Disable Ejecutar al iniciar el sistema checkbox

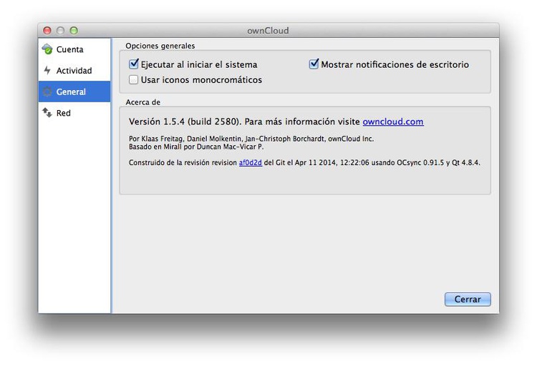[134, 64]
